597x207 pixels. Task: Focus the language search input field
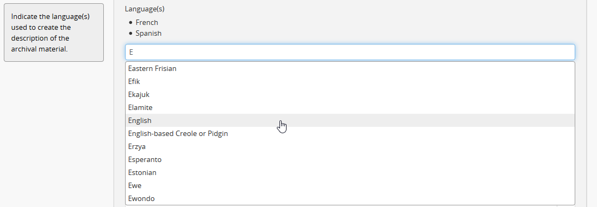point(350,52)
